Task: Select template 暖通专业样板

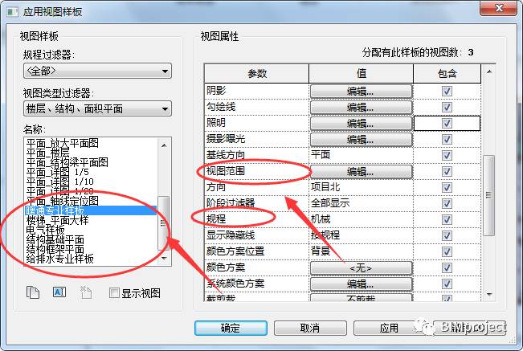Action: pos(91,210)
